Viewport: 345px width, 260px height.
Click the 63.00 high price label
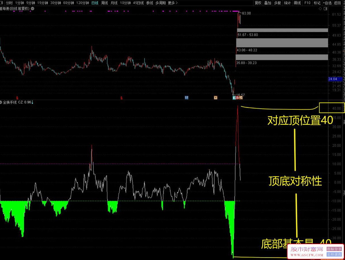tap(246, 13)
